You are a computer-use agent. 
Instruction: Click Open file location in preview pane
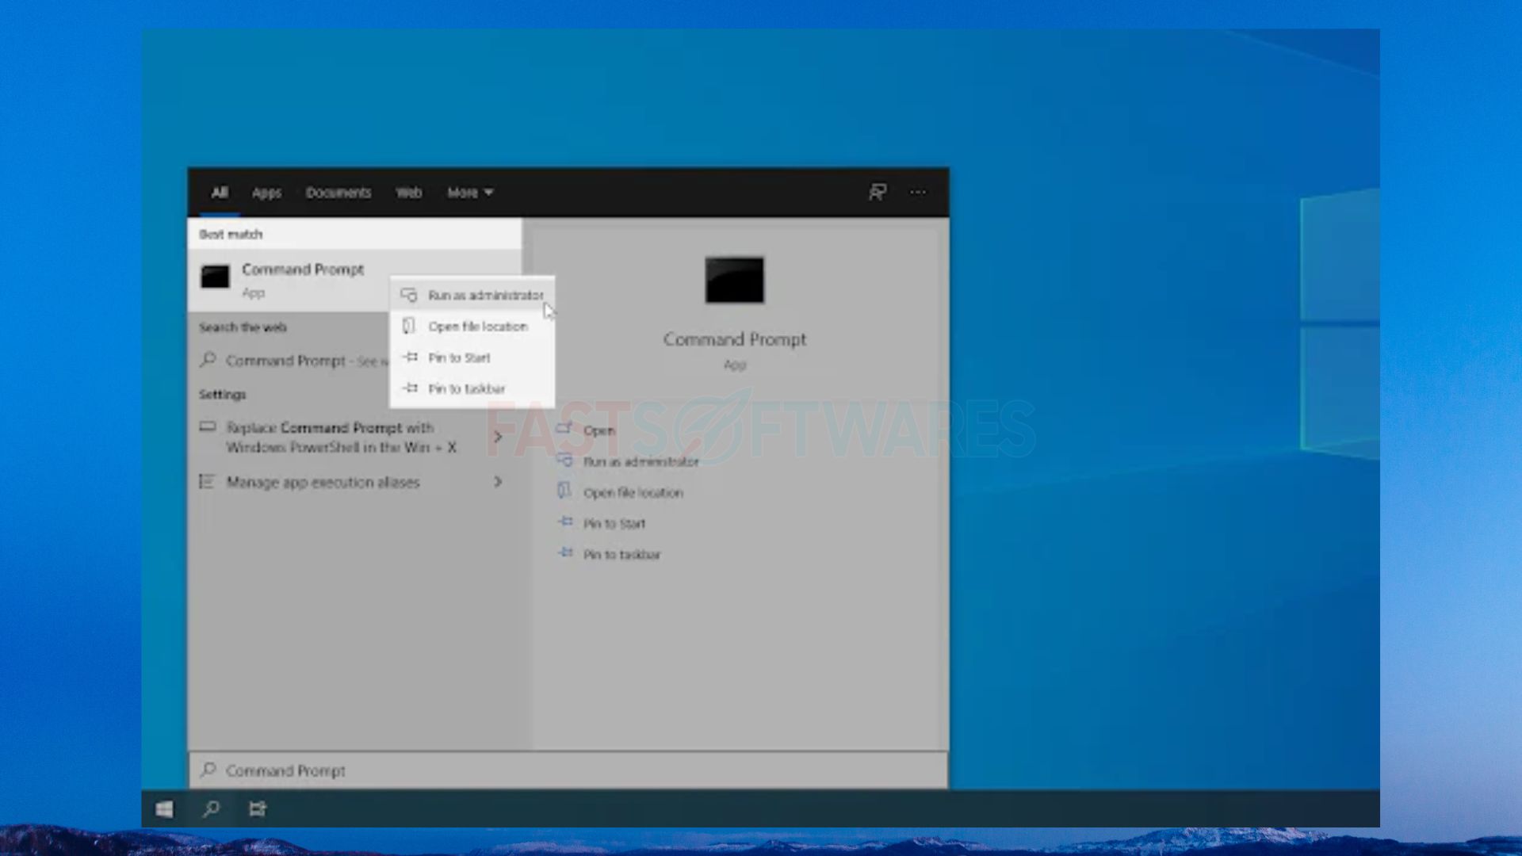coord(633,492)
